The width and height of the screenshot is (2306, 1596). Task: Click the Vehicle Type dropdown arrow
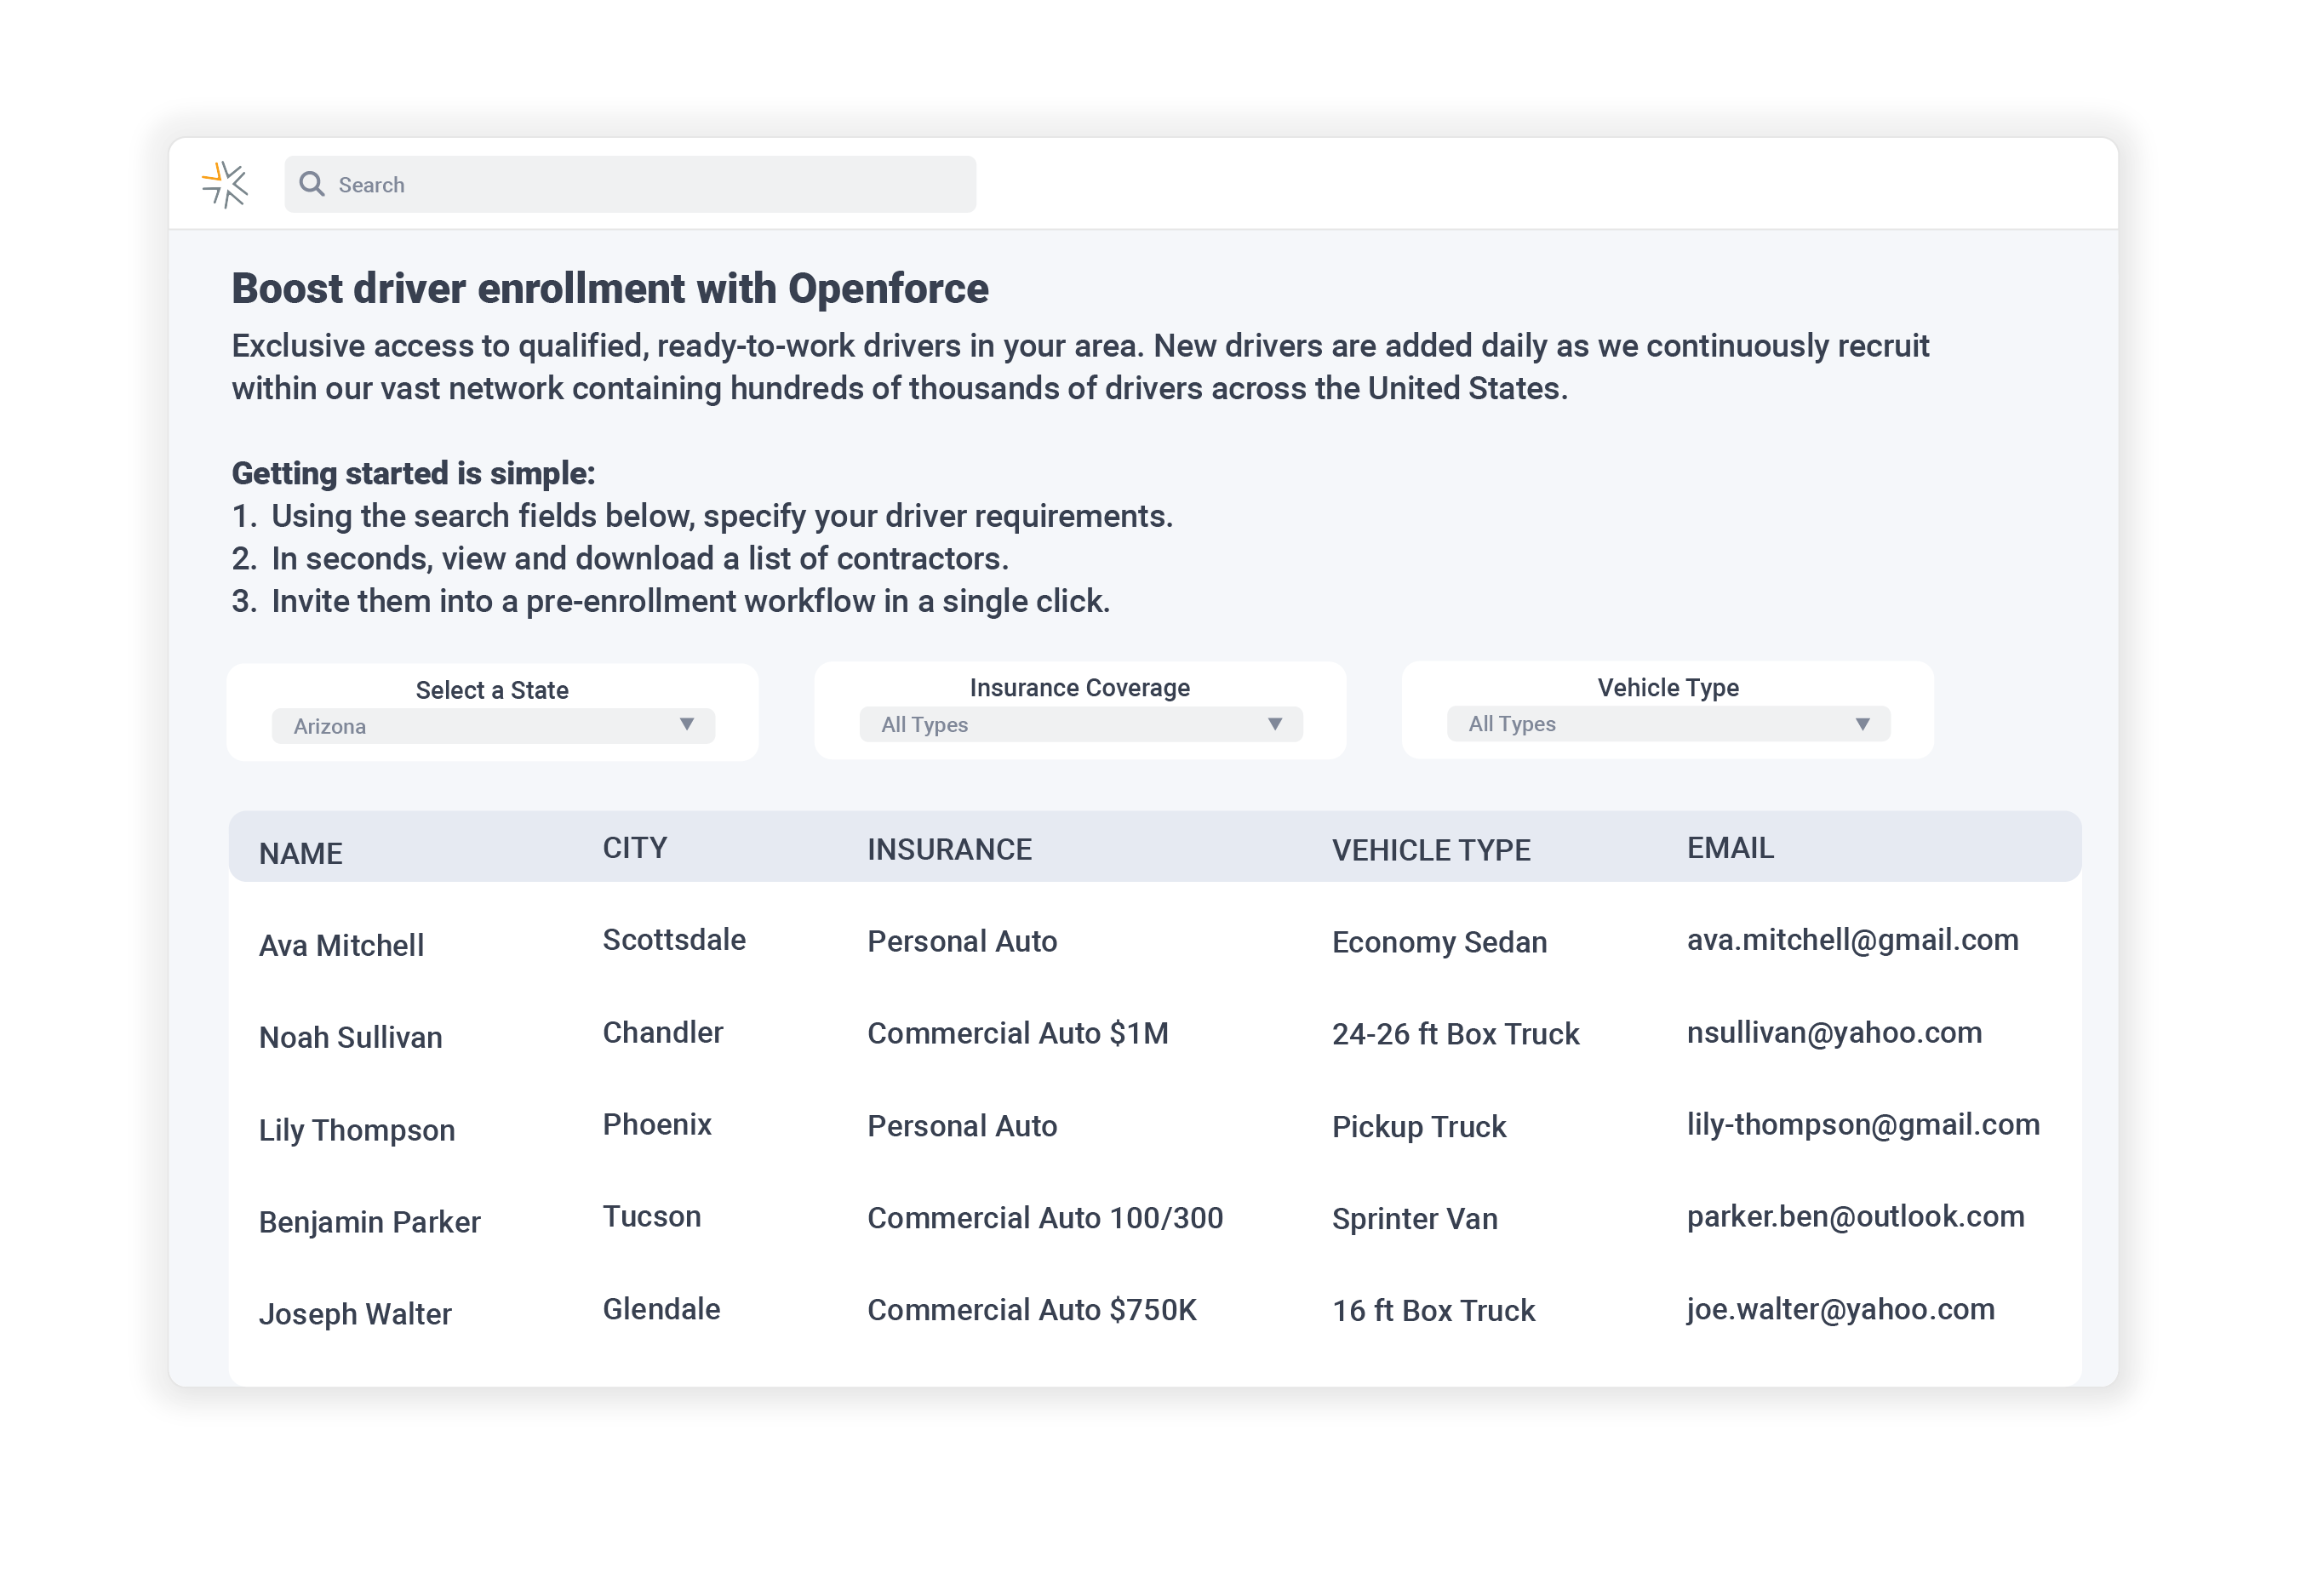pos(1862,724)
